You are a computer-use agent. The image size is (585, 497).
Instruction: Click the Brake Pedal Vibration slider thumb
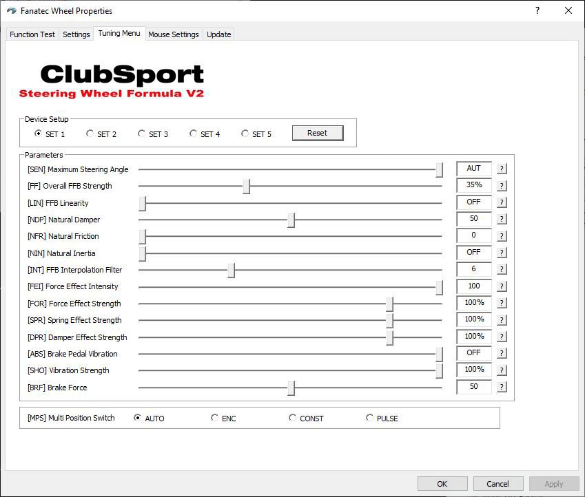click(x=439, y=354)
